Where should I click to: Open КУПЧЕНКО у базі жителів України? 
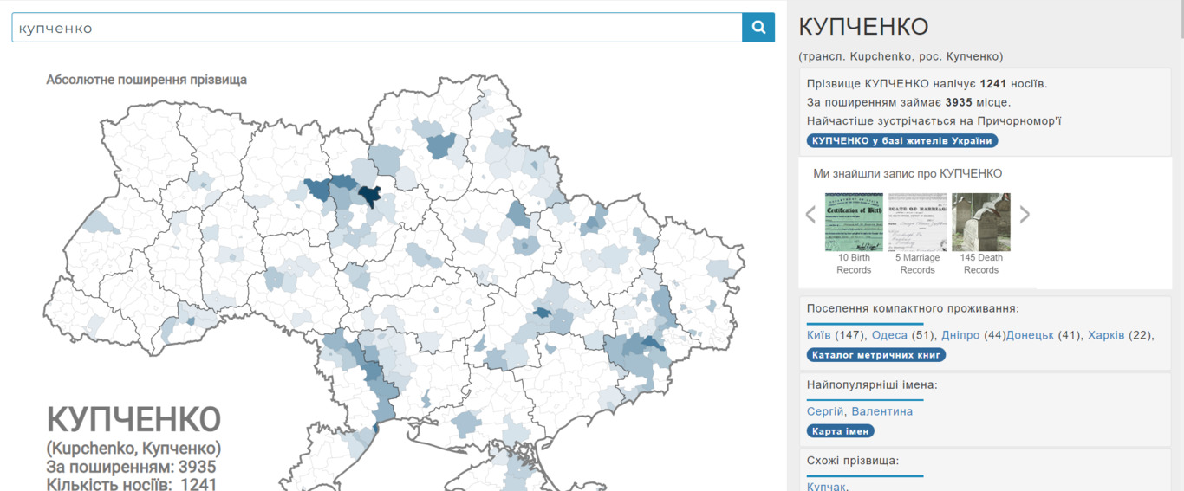[901, 141]
